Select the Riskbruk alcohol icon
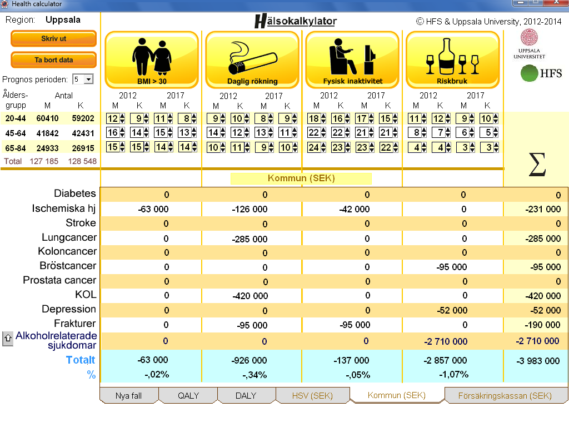 [452, 60]
